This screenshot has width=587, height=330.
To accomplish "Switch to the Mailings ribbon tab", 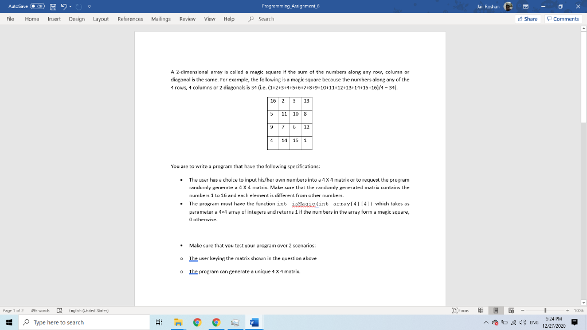I will (161, 18).
